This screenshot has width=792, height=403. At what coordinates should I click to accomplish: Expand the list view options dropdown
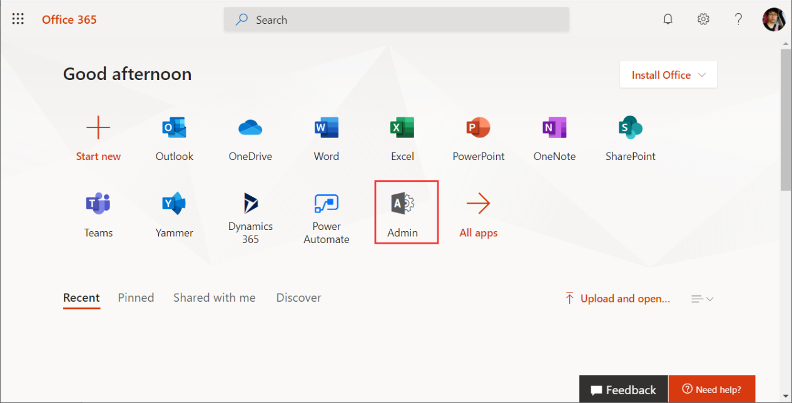click(702, 299)
